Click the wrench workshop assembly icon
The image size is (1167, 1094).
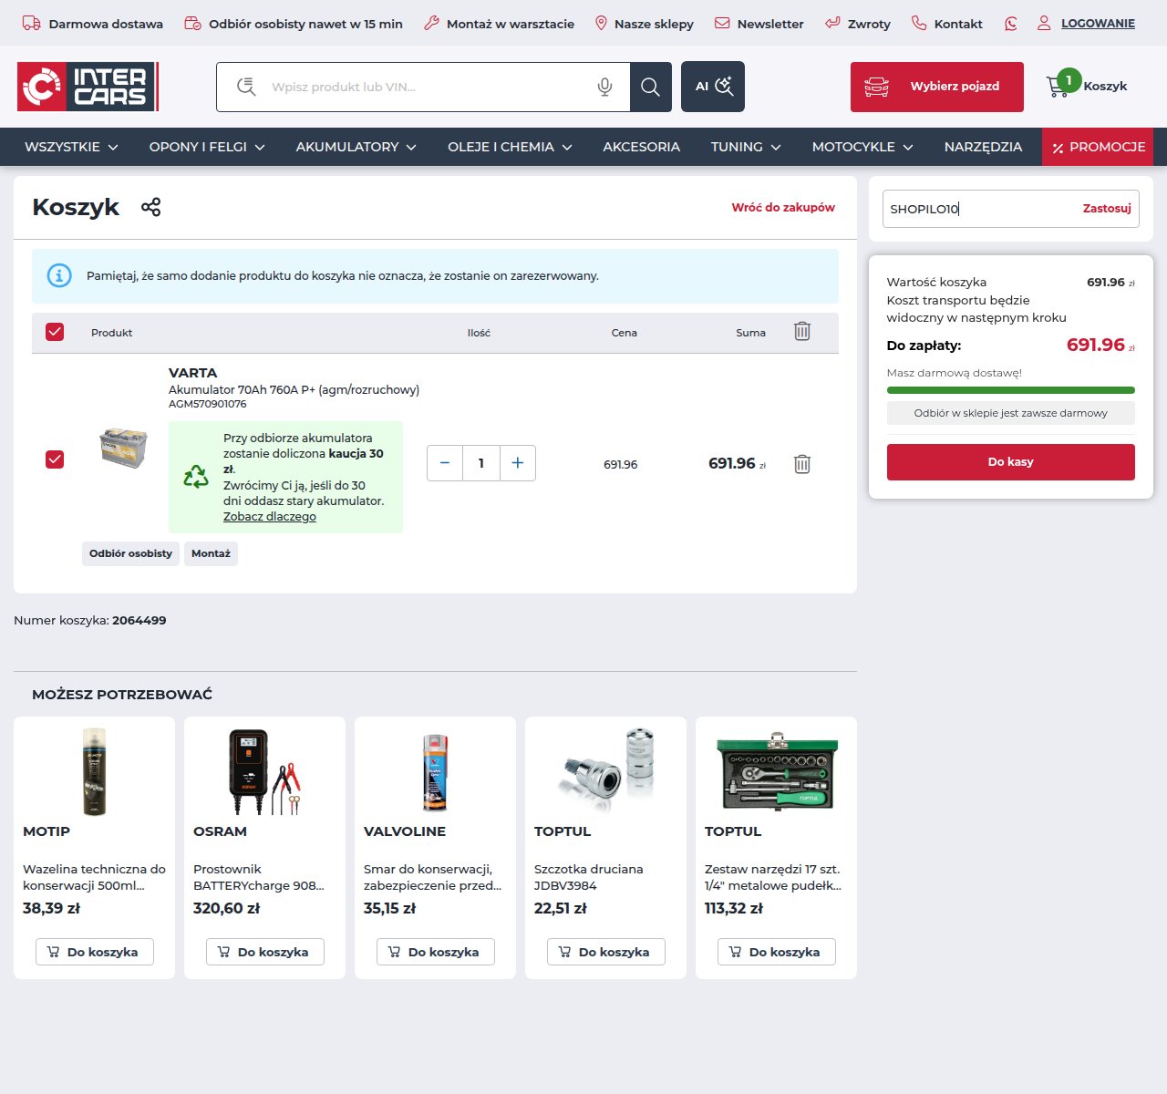tap(431, 23)
